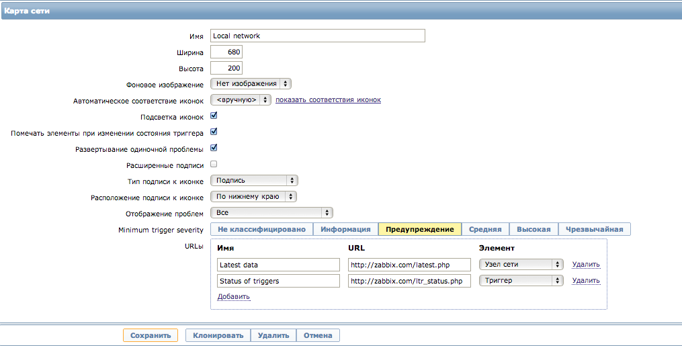Expand the Тип подписи к иконке dropdown
This screenshot has width=682, height=346.
click(x=254, y=180)
